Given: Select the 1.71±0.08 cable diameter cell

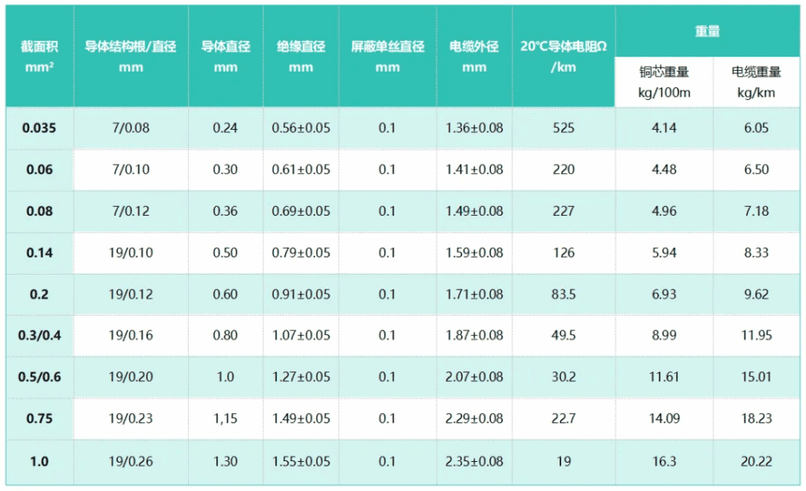Looking at the screenshot, I should tap(474, 294).
